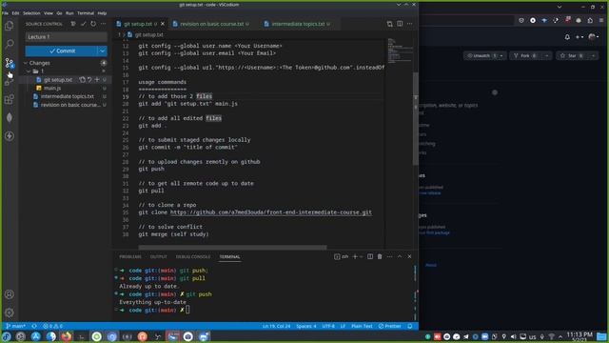Open the Commit button dropdown arrow
Screen dimensions: 609x343
click(102, 50)
